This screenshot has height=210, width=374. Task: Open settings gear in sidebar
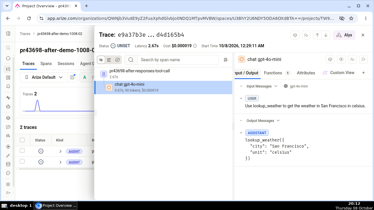[x=8, y=184]
